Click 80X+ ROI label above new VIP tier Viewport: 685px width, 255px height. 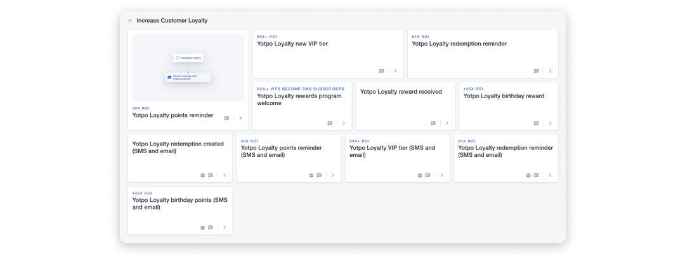click(x=267, y=37)
